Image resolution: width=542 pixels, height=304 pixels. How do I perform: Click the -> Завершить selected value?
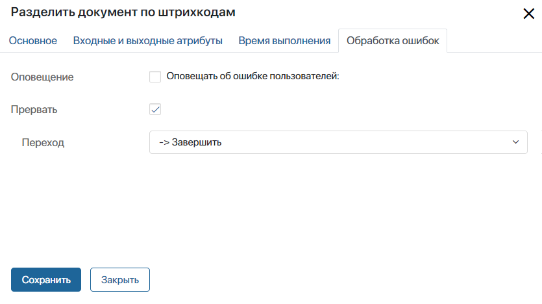[x=191, y=142]
